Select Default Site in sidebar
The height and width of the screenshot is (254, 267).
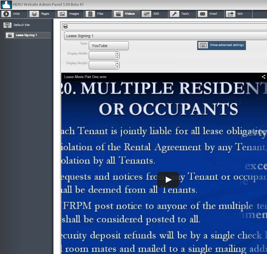[21, 25]
